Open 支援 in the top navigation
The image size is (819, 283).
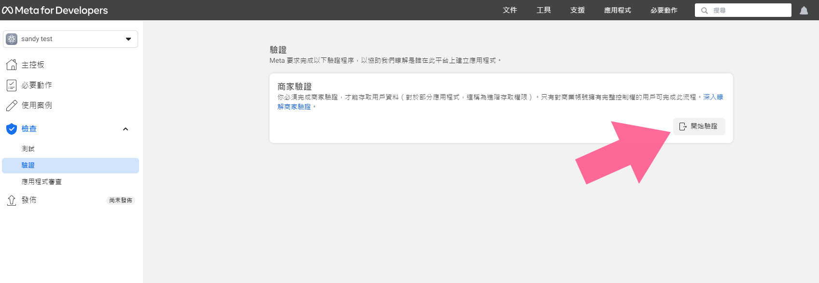click(578, 10)
